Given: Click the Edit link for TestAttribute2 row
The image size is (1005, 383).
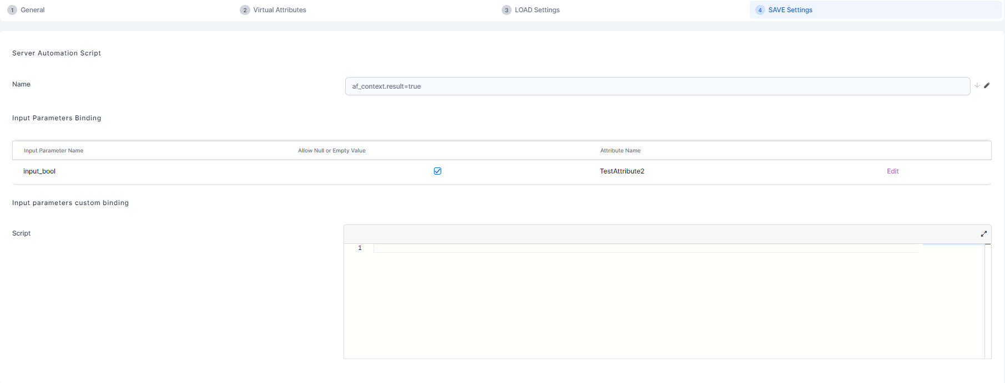Looking at the screenshot, I should click(x=892, y=171).
